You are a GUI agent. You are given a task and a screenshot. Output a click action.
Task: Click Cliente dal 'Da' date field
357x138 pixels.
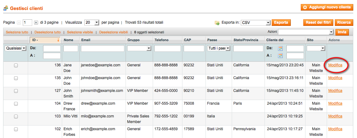click(x=295, y=48)
